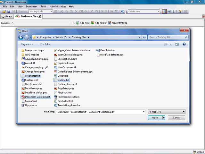
Task: Click the Redo arrow icon in toolbar
Action: coord(97,12)
